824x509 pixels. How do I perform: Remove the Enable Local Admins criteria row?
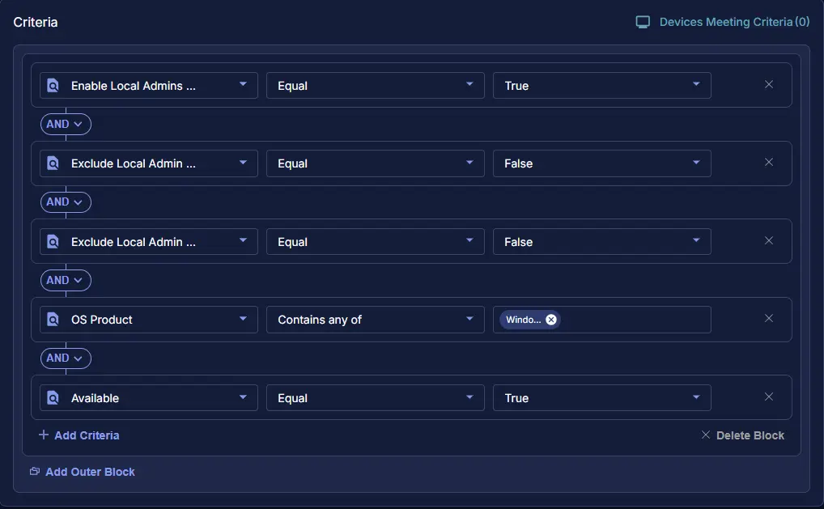pos(769,85)
